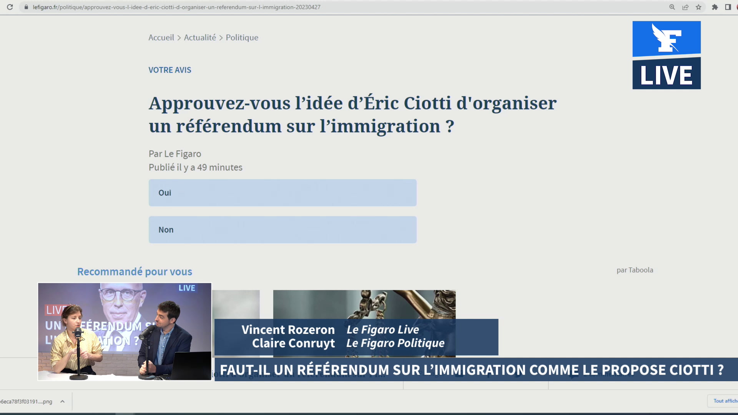738x415 pixels.
Task: Select 'Oui' answer option
Action: pyautogui.click(x=283, y=193)
